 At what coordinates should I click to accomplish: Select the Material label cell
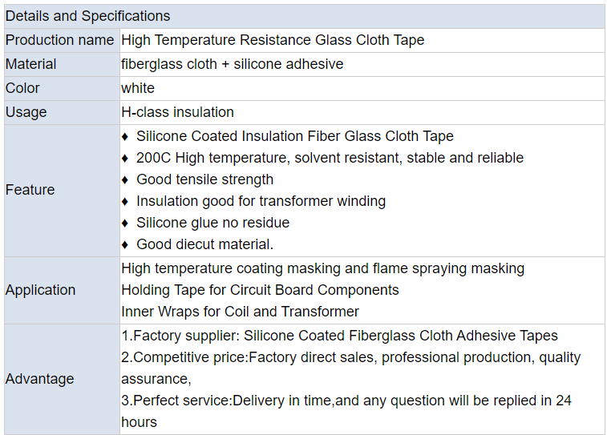coord(62,64)
